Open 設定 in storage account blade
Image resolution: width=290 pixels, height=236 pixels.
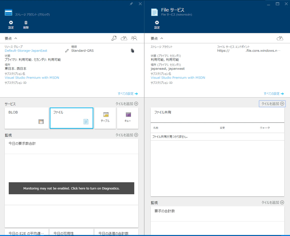tap(11, 25)
